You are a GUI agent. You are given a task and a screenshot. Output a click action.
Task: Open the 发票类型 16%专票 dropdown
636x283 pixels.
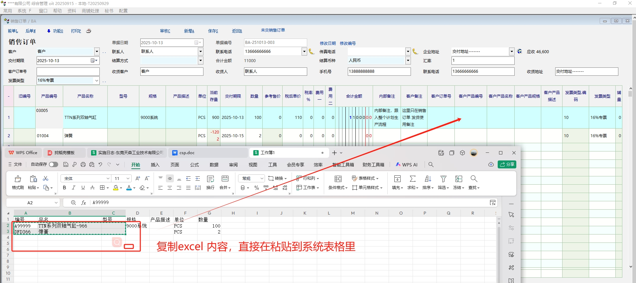point(96,80)
